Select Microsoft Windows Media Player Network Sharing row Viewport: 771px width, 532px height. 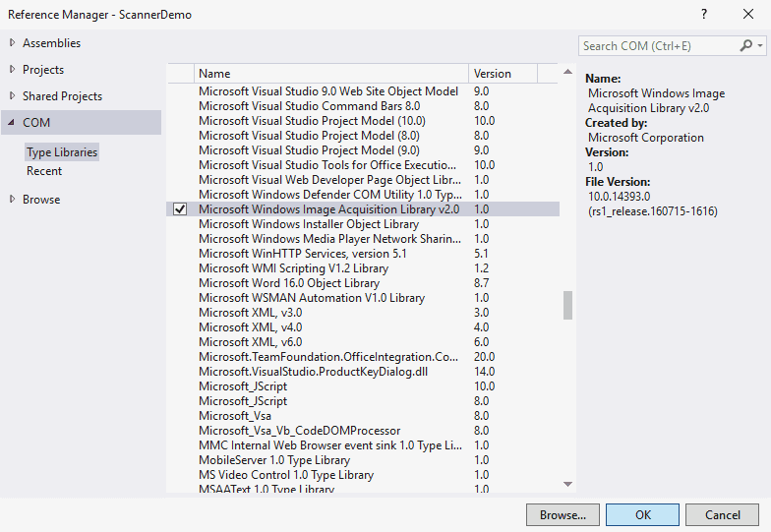tap(363, 238)
